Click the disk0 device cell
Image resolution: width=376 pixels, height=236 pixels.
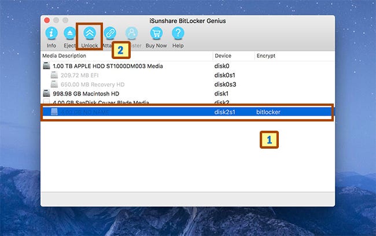[222, 66]
